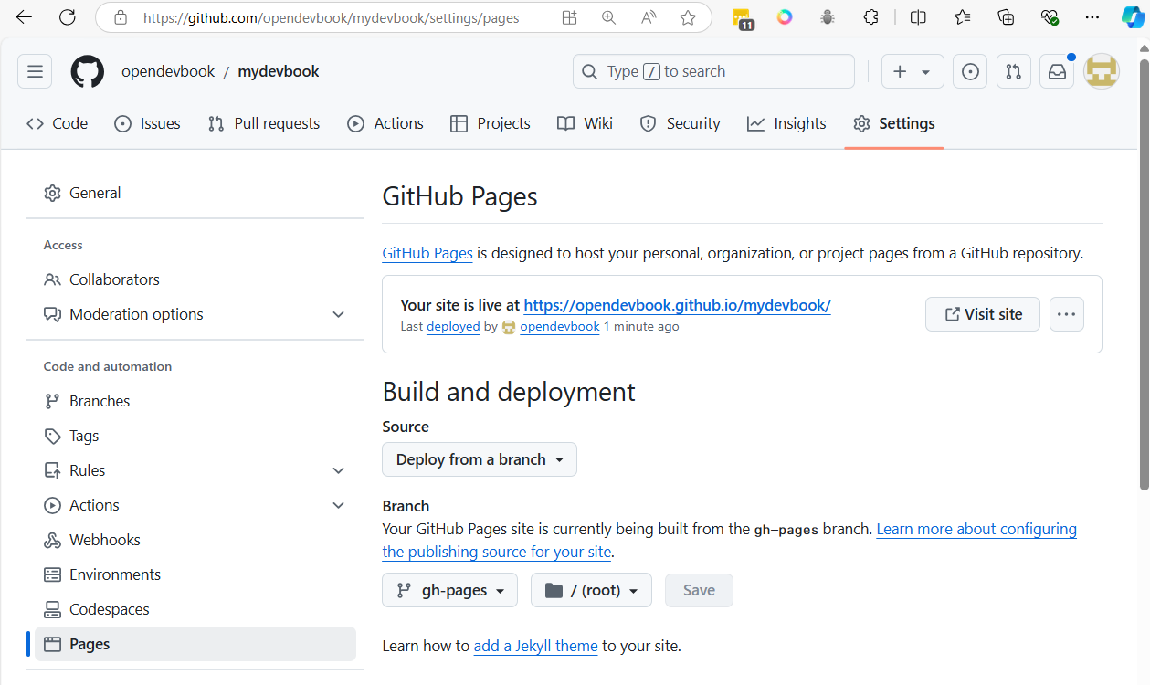Click the user profile avatar

(x=1101, y=71)
